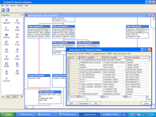Pin the Operations panel
156x117 pixels.
pyautogui.click(x=22, y=15)
